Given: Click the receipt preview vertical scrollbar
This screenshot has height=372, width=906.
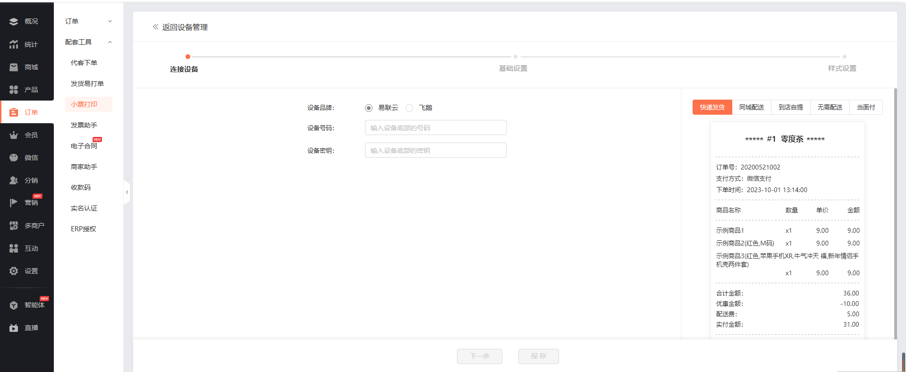Looking at the screenshot, I should pyautogui.click(x=895, y=213).
